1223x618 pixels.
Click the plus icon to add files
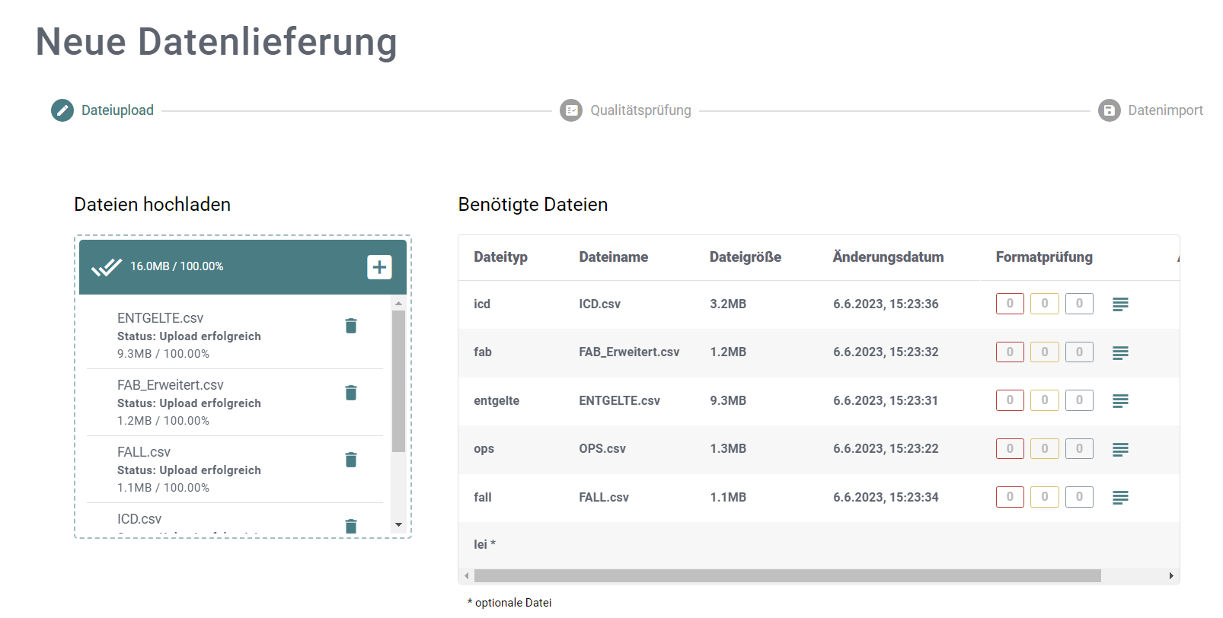click(379, 267)
